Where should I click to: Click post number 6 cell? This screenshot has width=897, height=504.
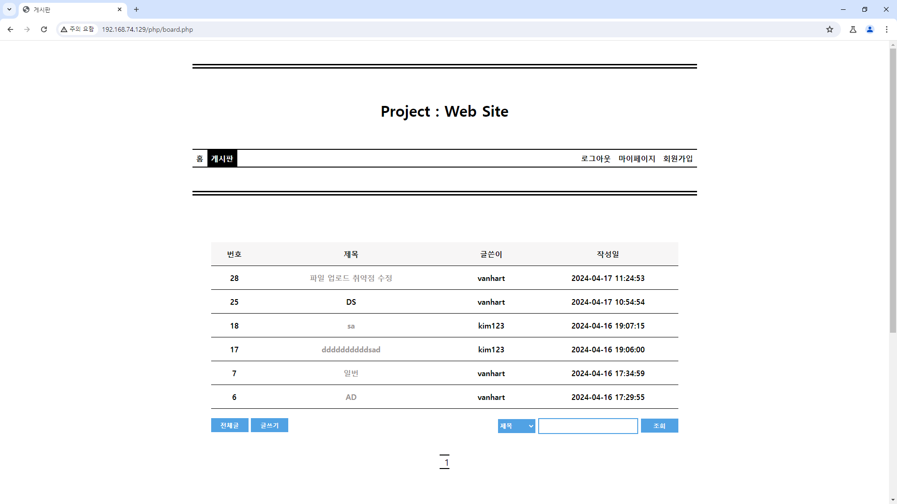click(x=235, y=397)
